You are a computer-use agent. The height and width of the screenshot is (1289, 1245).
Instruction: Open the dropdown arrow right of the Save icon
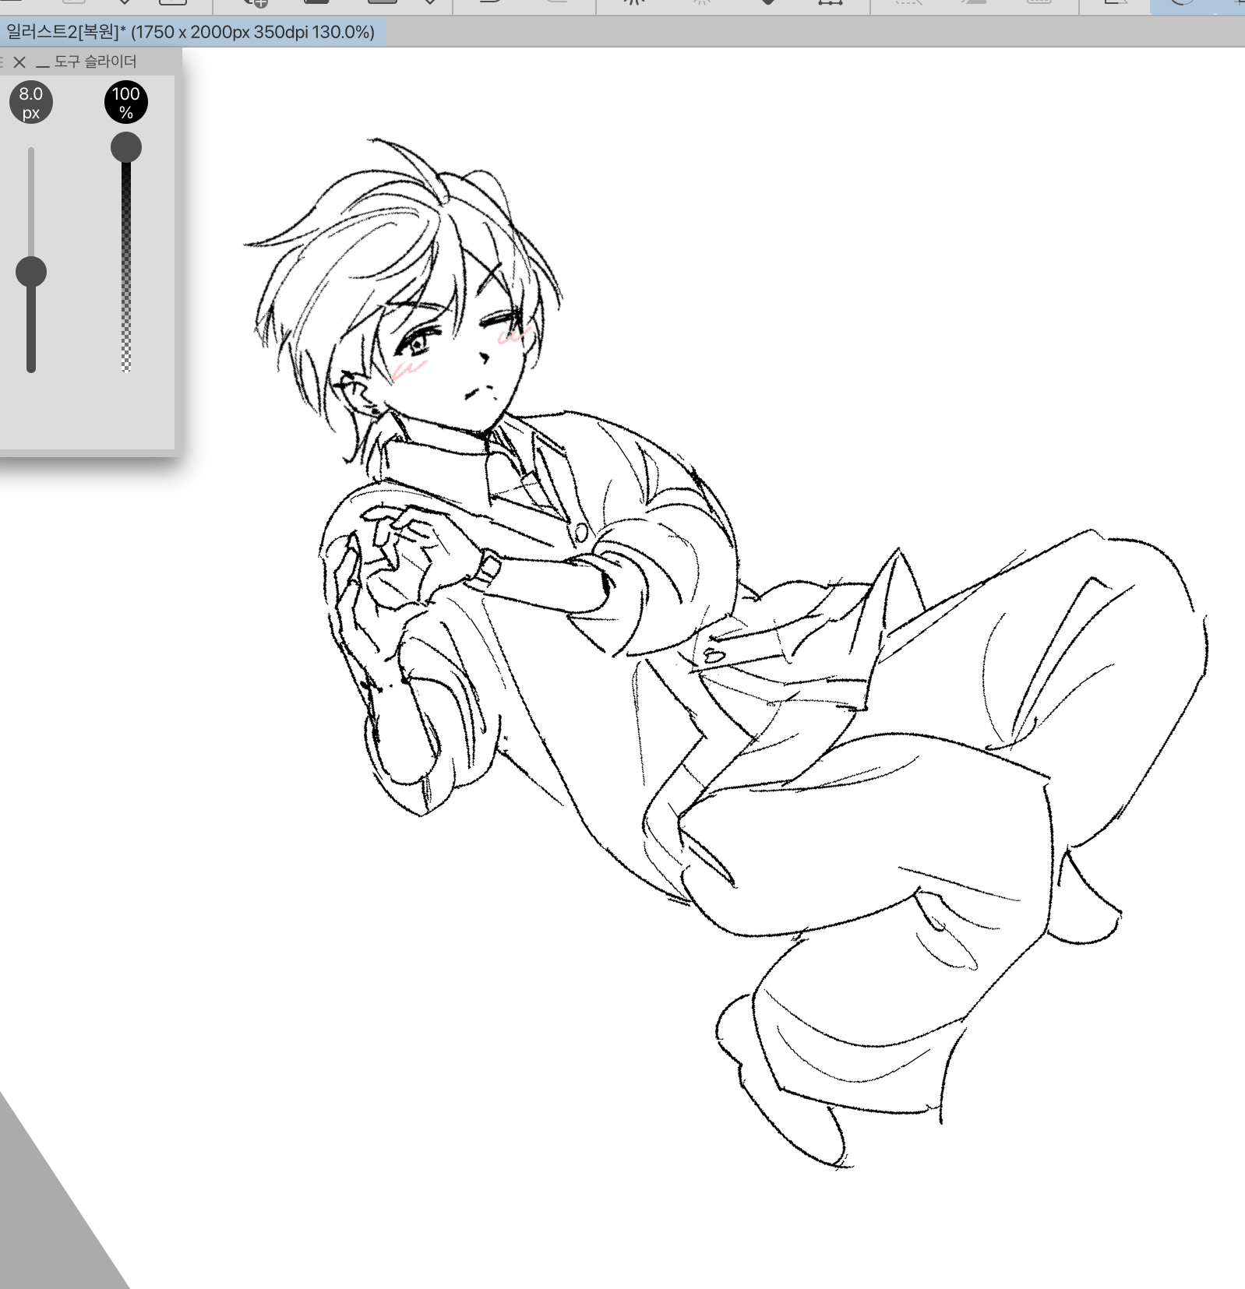[430, 2]
